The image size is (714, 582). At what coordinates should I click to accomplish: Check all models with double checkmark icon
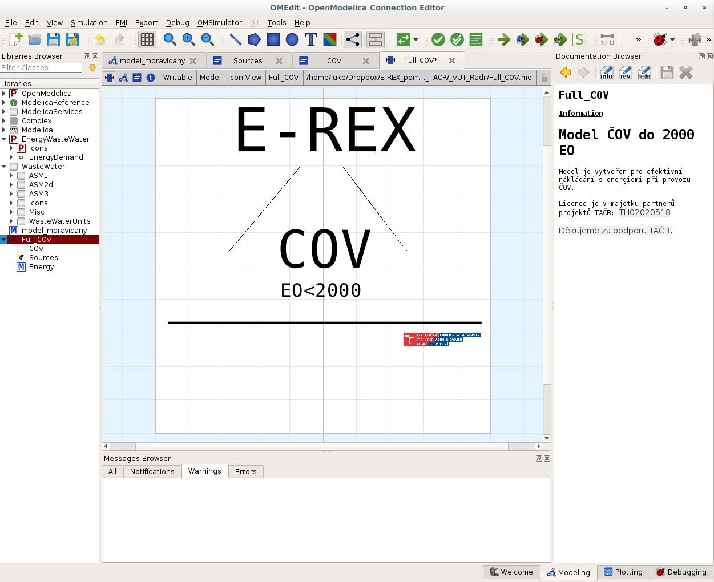pyautogui.click(x=457, y=39)
